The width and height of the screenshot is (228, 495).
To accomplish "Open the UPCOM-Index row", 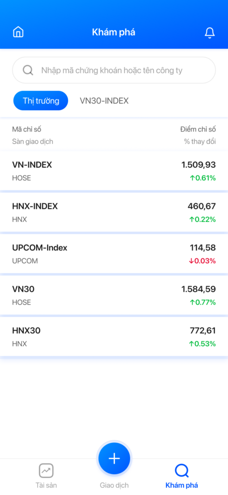I will [x=114, y=254].
